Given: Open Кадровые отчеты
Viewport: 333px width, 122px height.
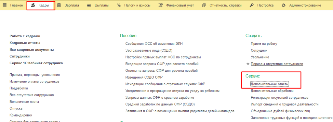Looking at the screenshot, I should (x=25, y=43).
